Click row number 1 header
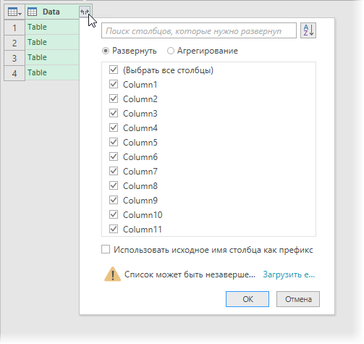 [x=14, y=28]
